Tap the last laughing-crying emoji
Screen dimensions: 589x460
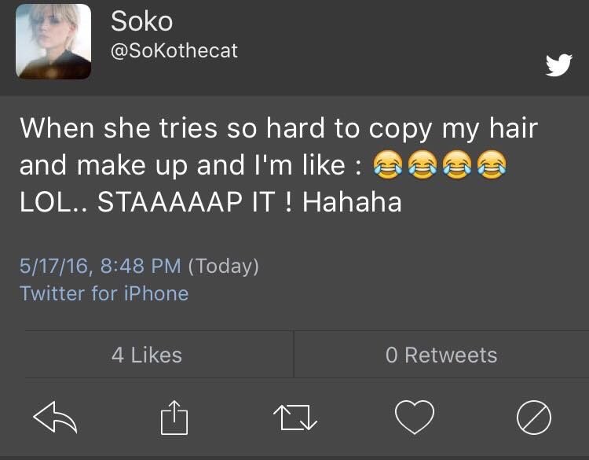click(492, 166)
